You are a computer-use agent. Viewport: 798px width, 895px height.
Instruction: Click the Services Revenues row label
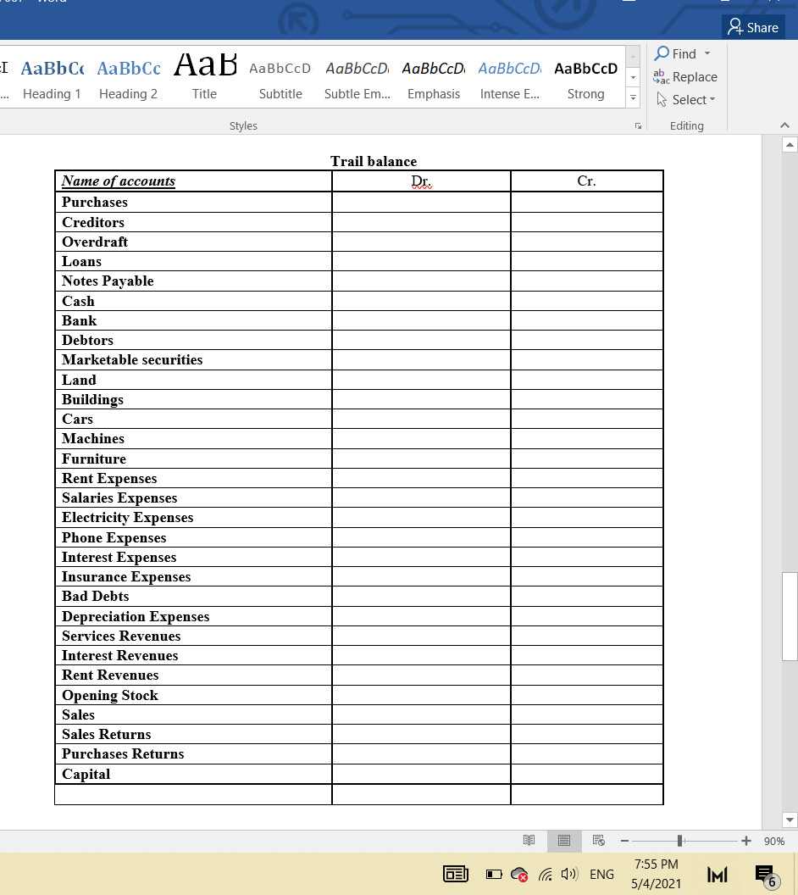pos(121,636)
